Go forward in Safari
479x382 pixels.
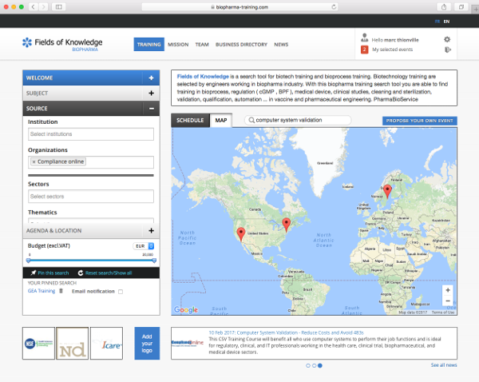point(44,6)
